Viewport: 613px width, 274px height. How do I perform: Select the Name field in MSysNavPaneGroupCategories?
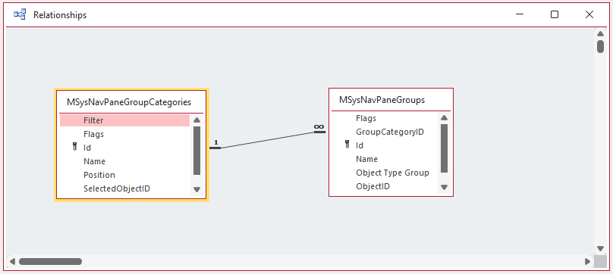click(x=124, y=161)
